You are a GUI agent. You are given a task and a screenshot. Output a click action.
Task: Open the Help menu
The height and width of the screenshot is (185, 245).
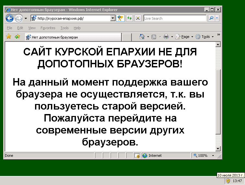pos(77,28)
